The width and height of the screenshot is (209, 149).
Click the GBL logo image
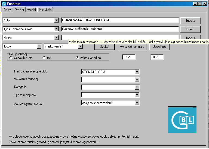click(x=182, y=120)
